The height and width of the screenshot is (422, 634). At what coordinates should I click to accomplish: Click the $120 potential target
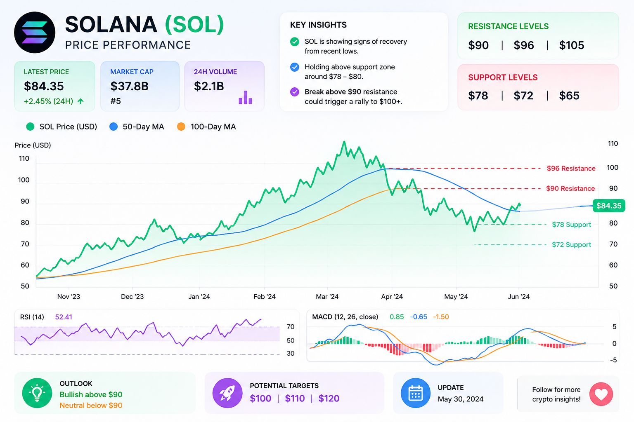pyautogui.click(x=329, y=399)
